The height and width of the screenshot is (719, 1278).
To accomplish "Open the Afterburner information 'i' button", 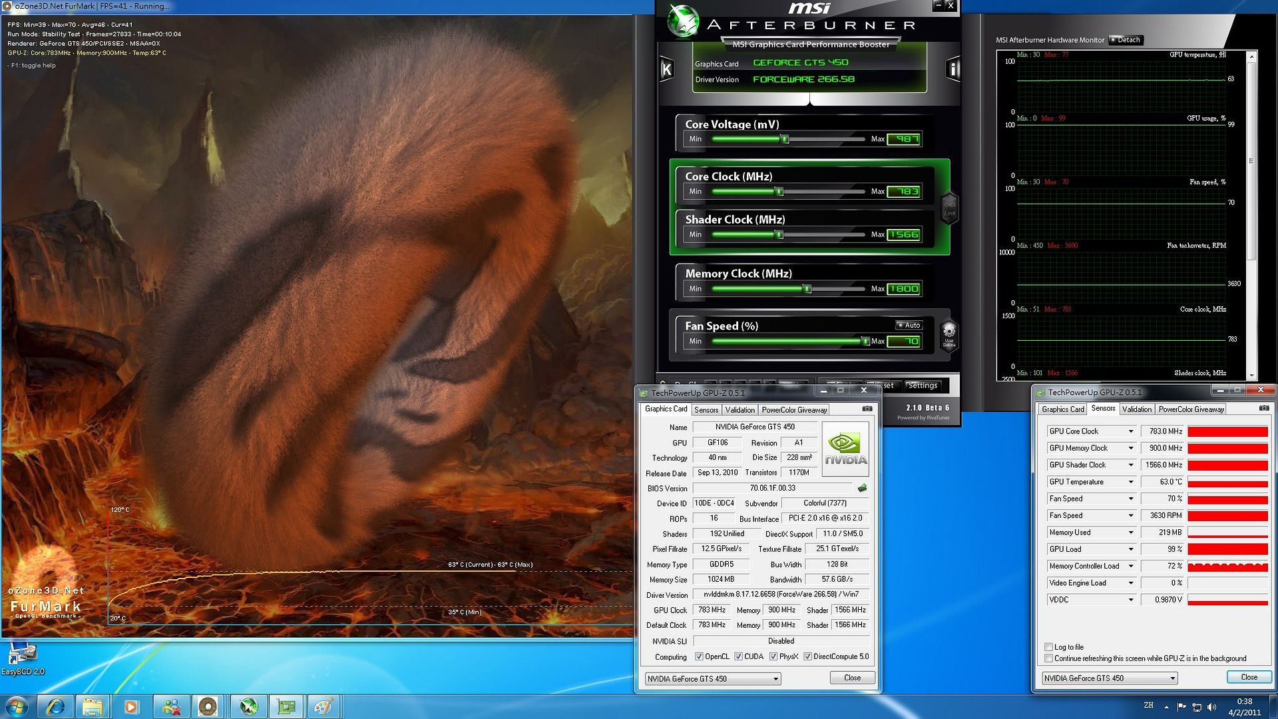I will tap(953, 69).
